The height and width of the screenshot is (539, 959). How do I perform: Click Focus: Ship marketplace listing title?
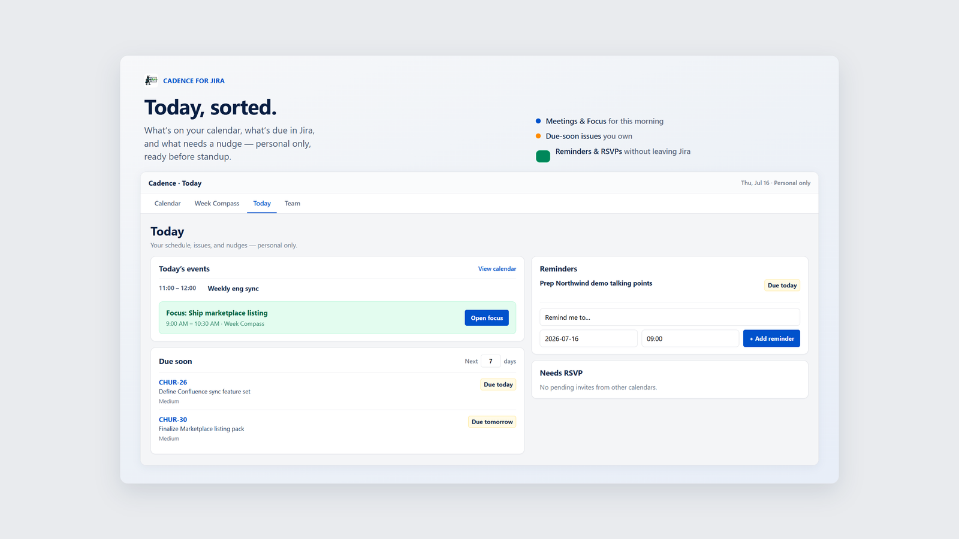click(x=217, y=313)
